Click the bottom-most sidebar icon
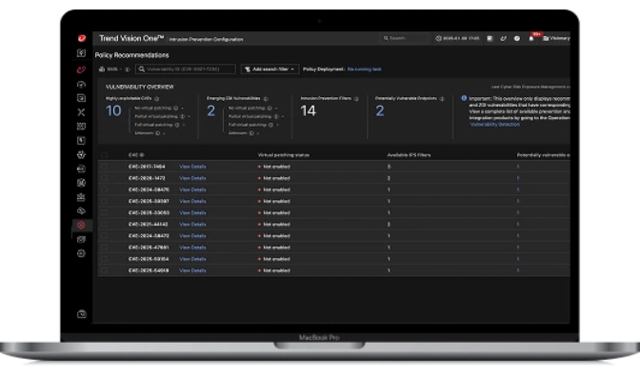 point(82,314)
